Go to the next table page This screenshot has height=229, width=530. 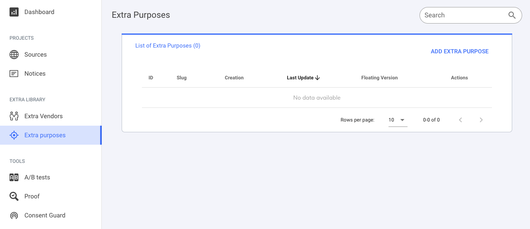click(481, 120)
